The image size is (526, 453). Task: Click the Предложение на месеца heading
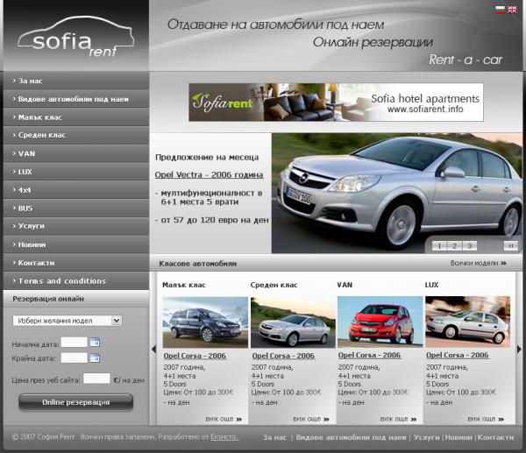[207, 157]
